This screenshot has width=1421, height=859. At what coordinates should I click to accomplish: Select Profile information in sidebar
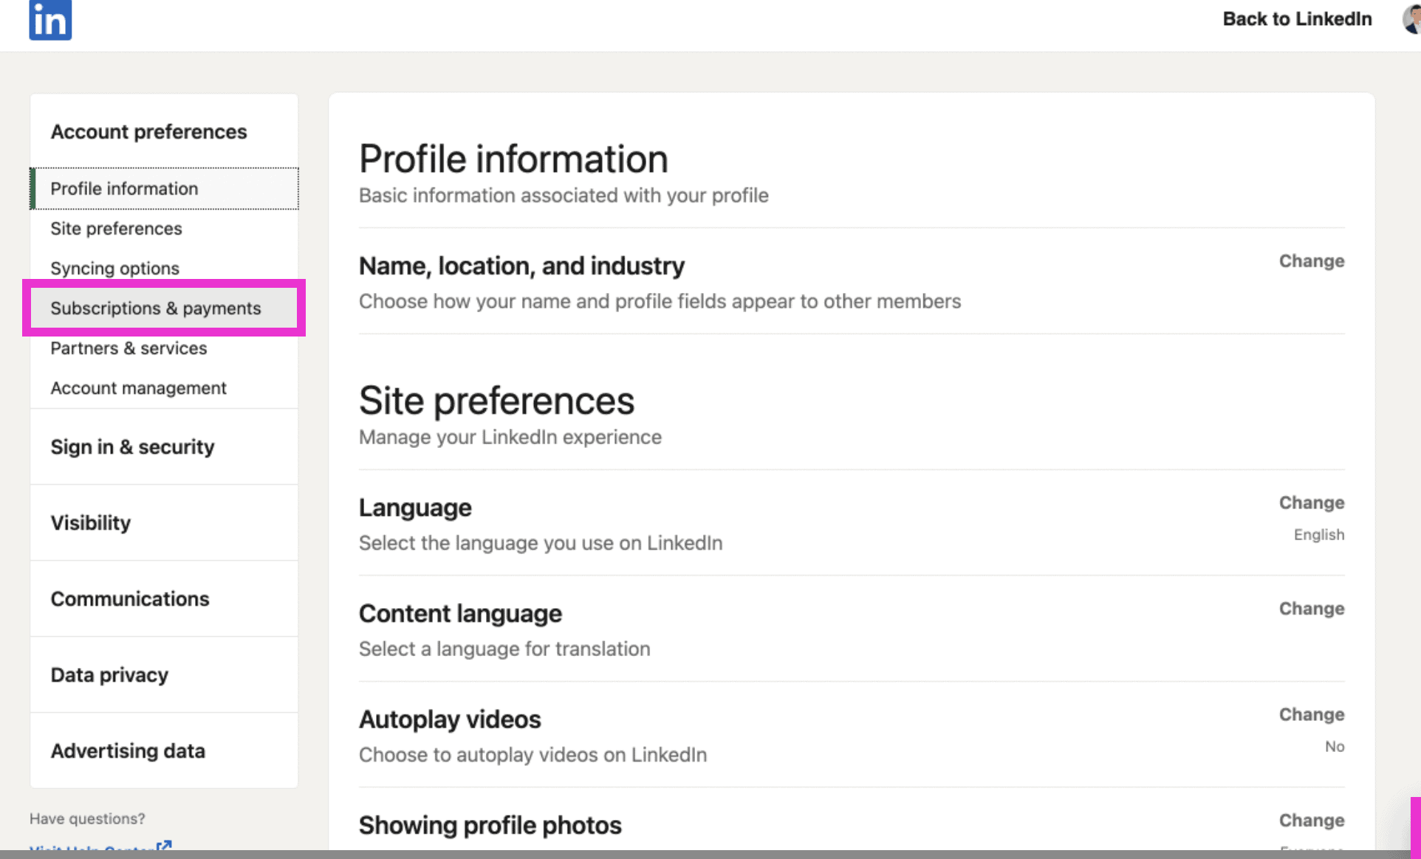(x=124, y=189)
